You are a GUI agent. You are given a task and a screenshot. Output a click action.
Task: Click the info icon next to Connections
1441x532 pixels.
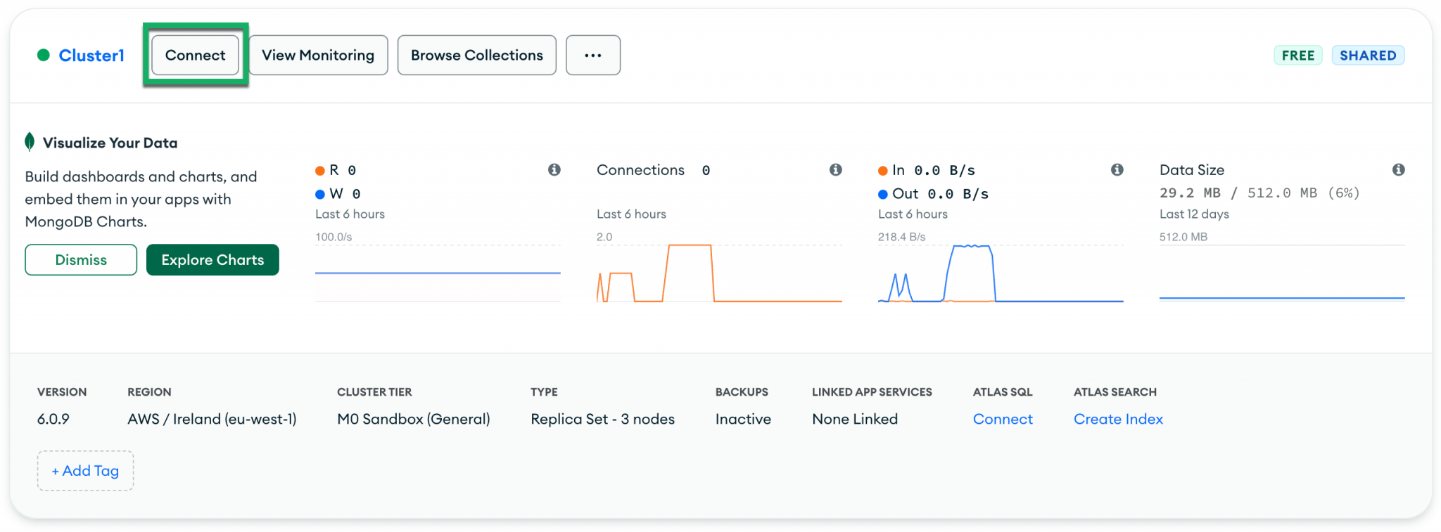click(x=836, y=169)
